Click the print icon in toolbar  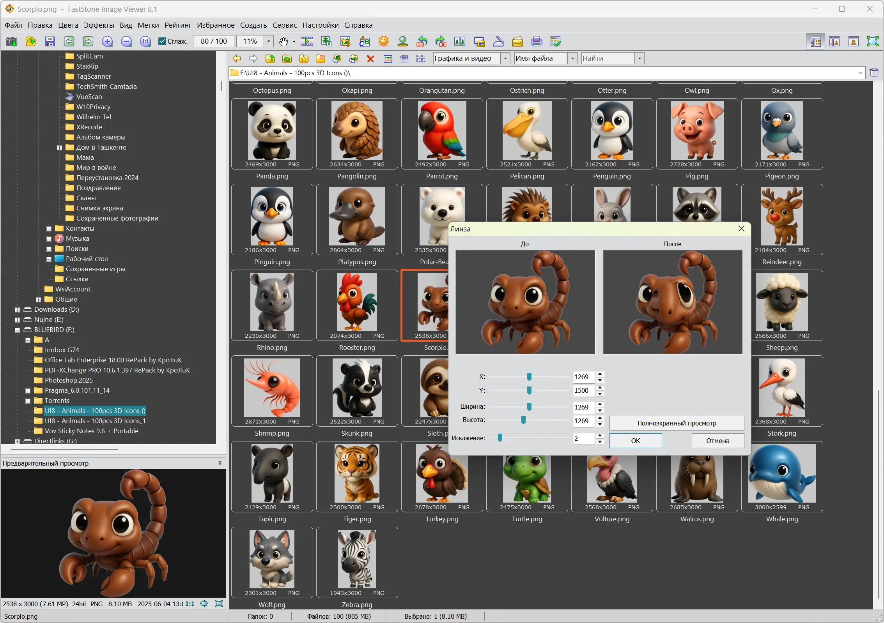tap(536, 41)
